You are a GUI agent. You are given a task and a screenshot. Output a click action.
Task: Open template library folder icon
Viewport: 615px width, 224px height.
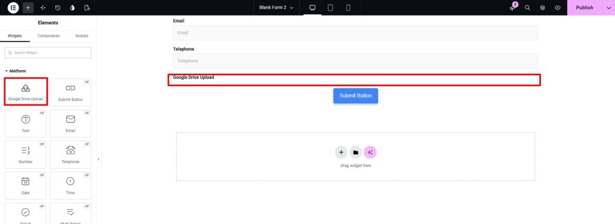click(356, 152)
